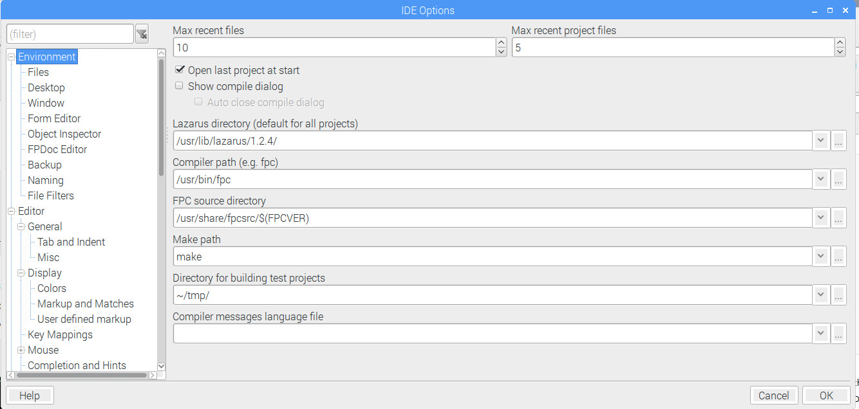This screenshot has width=859, height=409.
Task: Expand the Mouse tree node
Action: [21, 350]
